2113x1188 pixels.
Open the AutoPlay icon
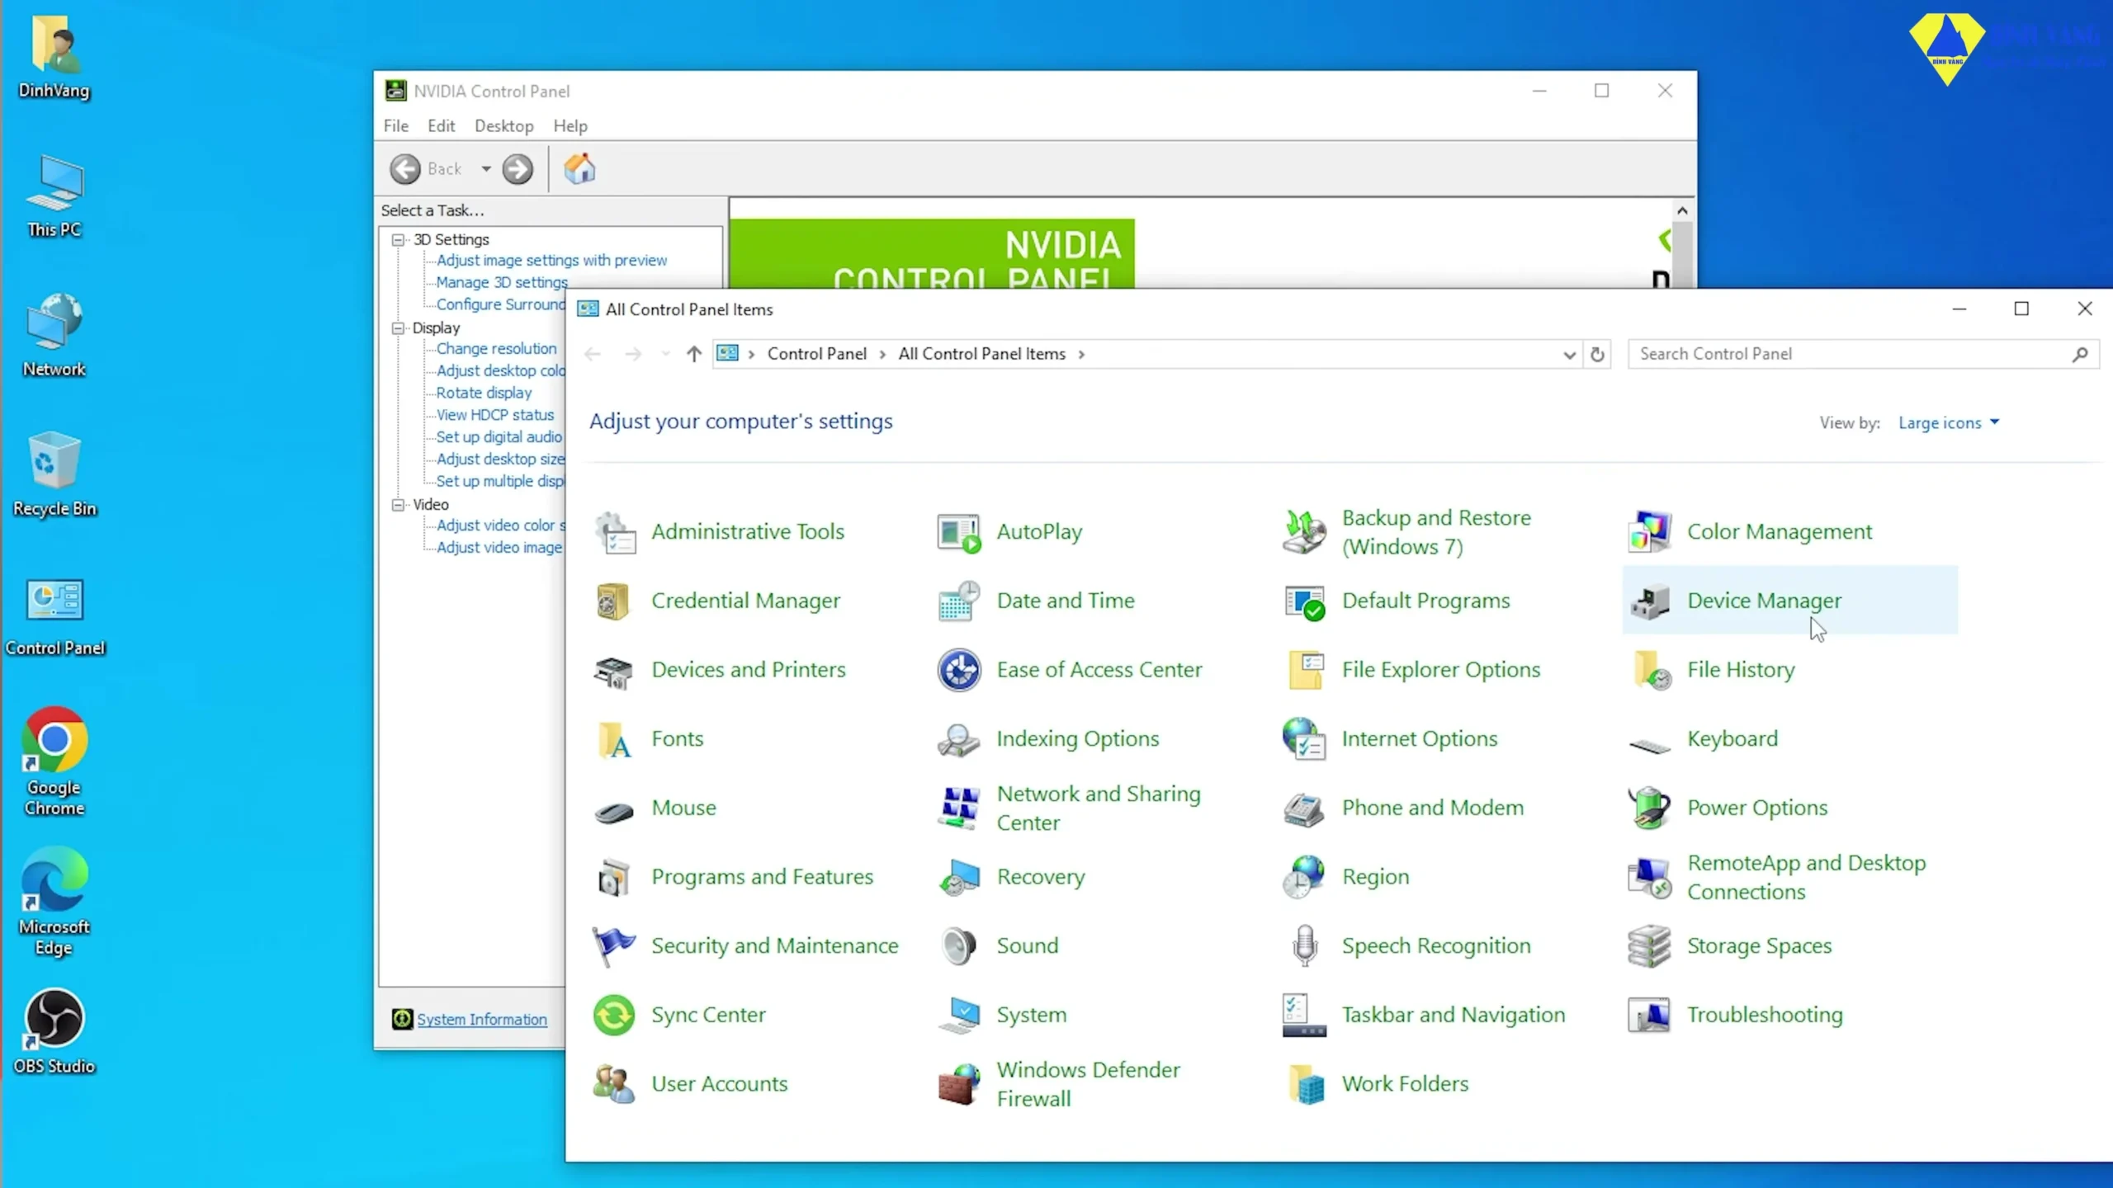click(958, 532)
